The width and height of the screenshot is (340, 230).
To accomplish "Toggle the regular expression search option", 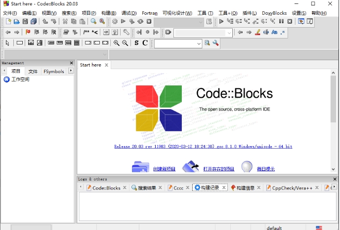I will [283, 33].
